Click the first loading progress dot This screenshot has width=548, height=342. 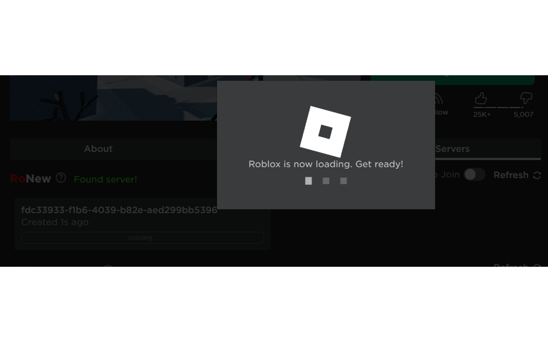(308, 181)
